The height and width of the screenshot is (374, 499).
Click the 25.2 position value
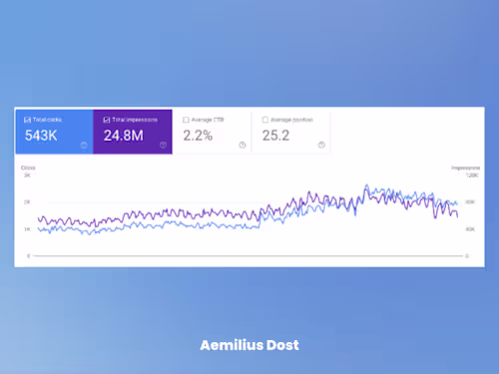275,136
